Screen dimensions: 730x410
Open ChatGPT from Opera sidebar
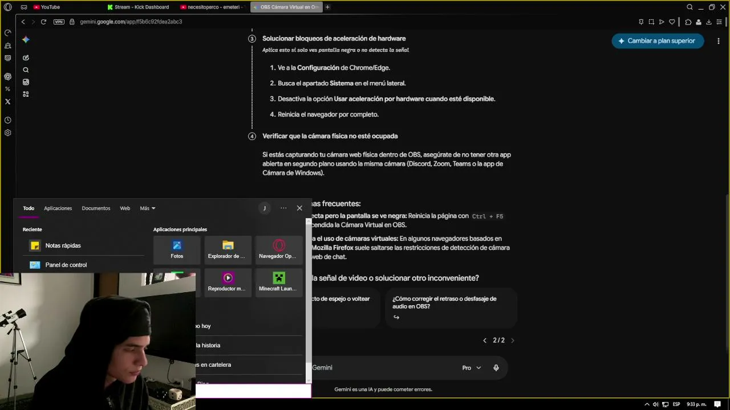(7, 76)
